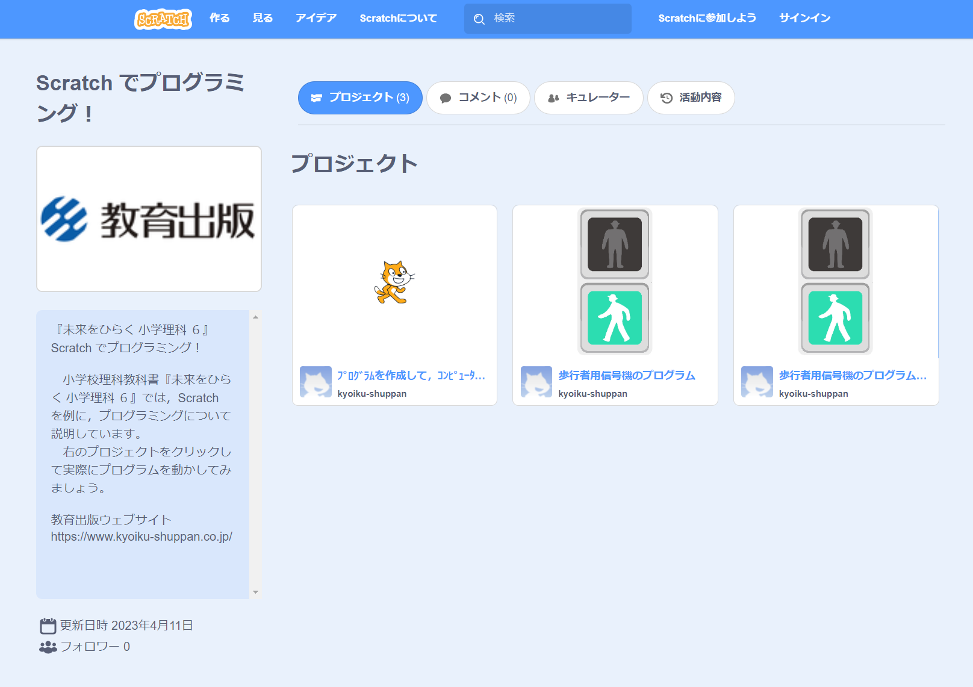
Task: Open the Scratchについて (About) menu item
Action: pos(399,18)
